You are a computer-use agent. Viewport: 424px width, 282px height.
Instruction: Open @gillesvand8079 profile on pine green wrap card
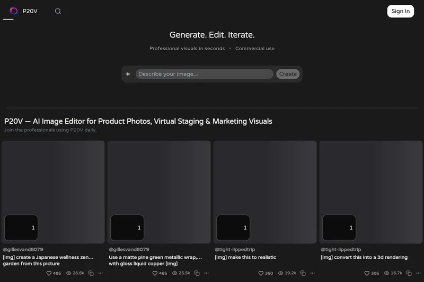pos(129,250)
